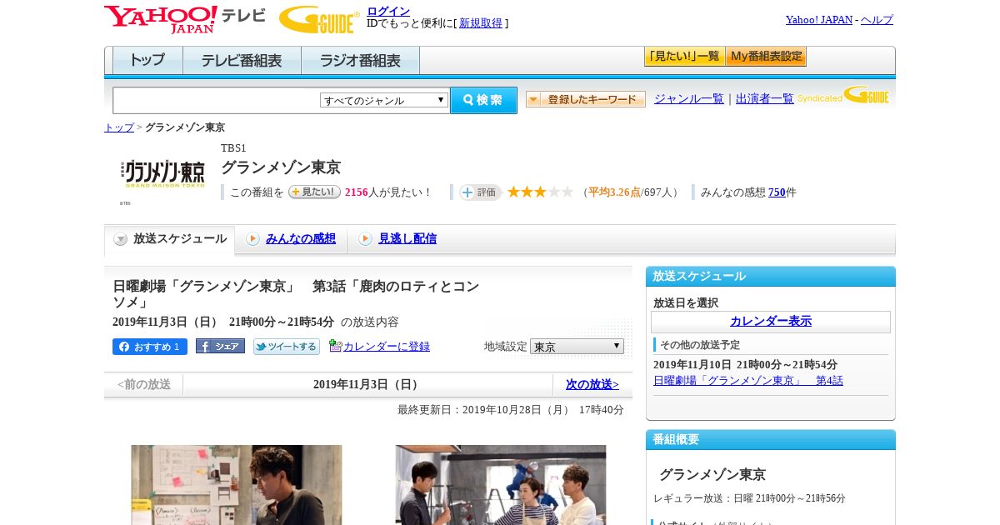Click the レギュラー放送 schedule text
Viewport: 1000px width, 525px height.
pos(749,498)
